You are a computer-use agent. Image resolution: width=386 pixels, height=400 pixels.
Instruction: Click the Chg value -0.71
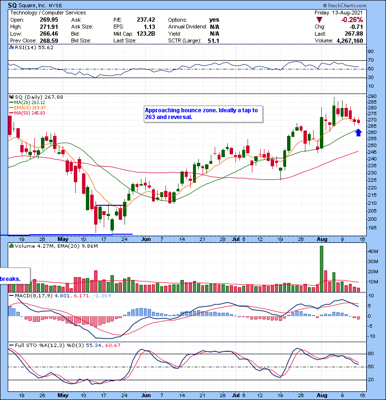356,27
